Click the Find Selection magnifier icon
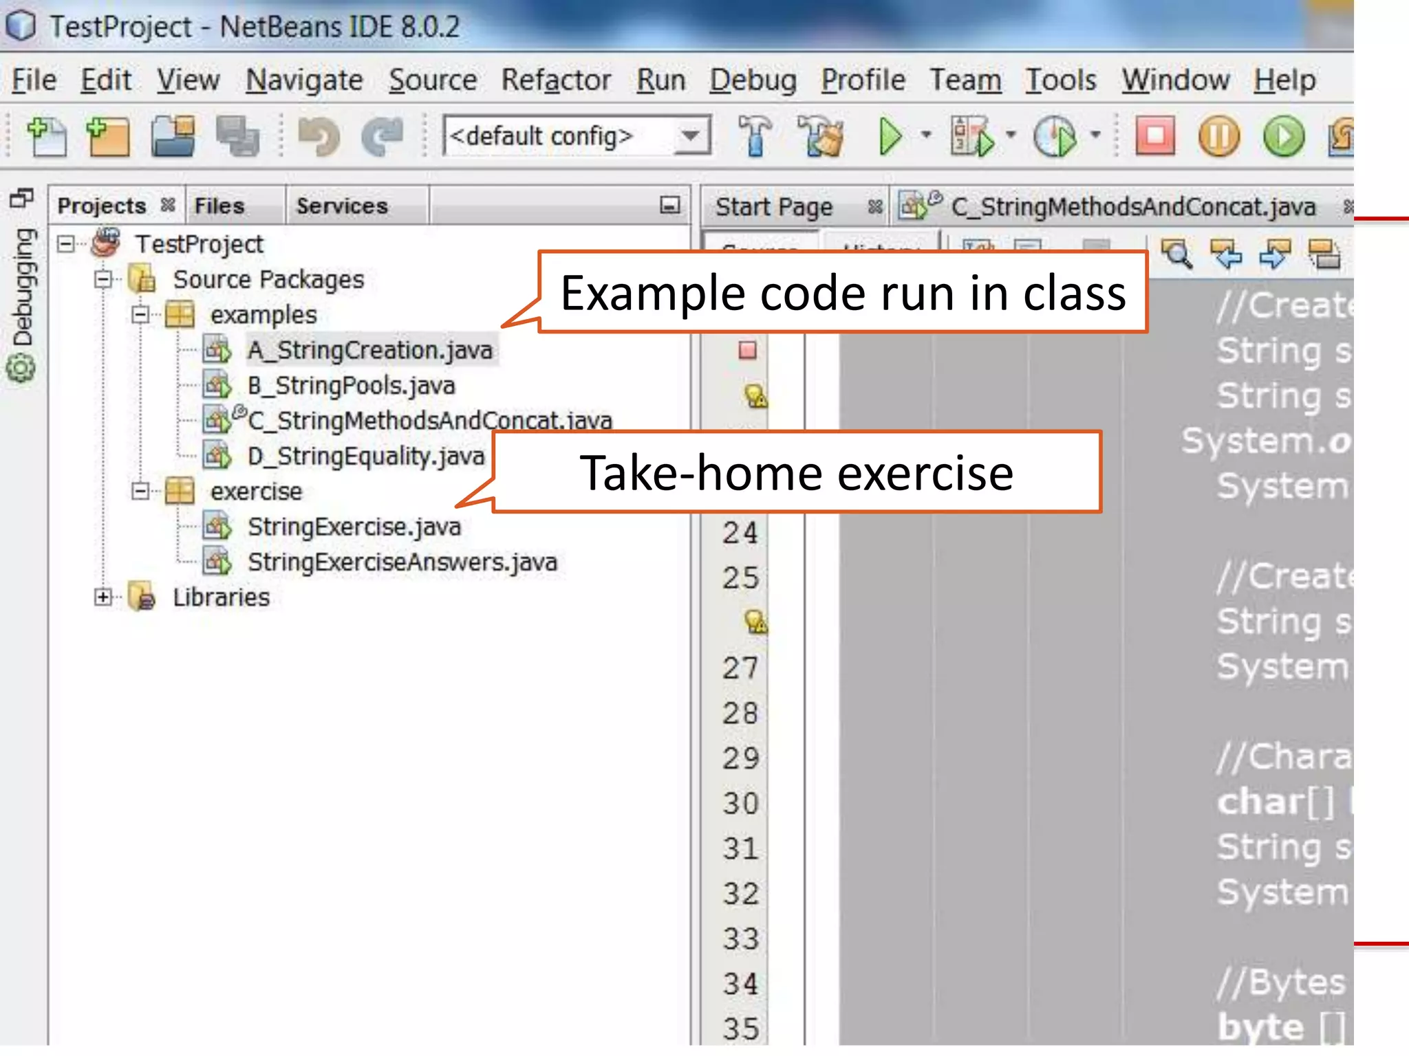1409x1056 pixels. coord(1177,254)
